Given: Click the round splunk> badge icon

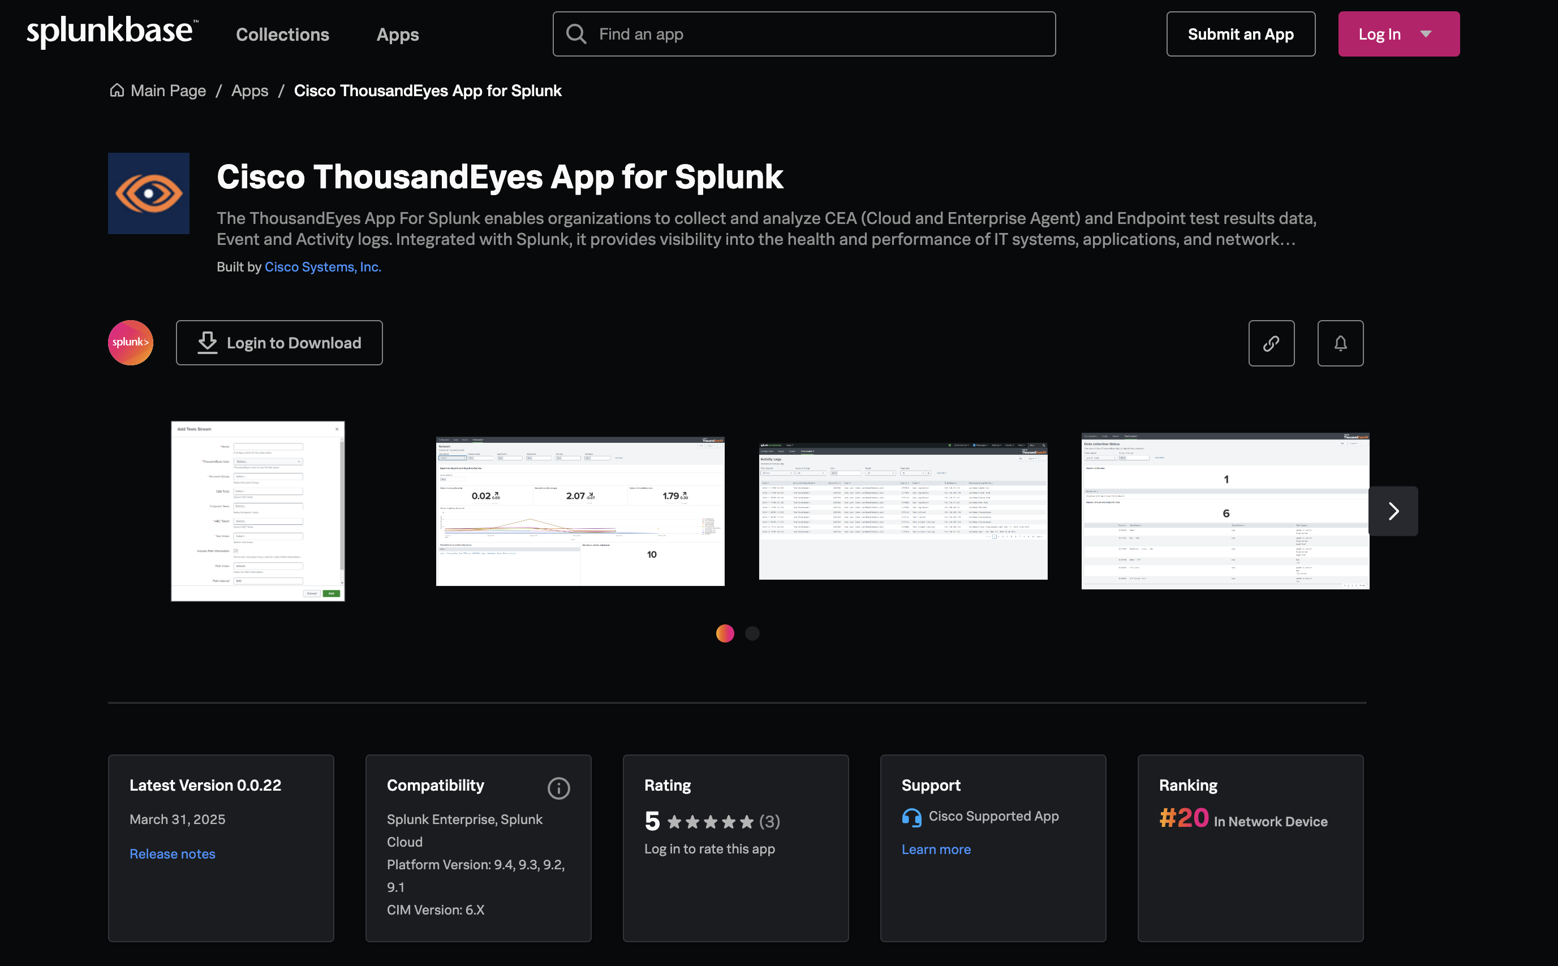Looking at the screenshot, I should (130, 342).
